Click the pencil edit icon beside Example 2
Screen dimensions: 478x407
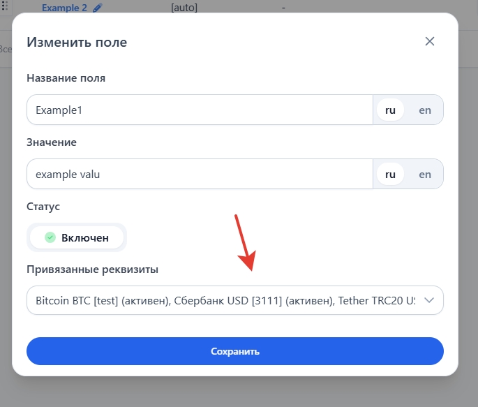[97, 8]
